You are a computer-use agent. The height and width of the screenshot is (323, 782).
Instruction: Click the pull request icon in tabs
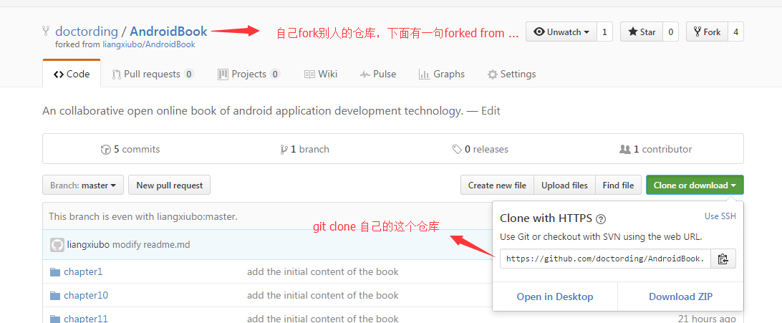(117, 74)
